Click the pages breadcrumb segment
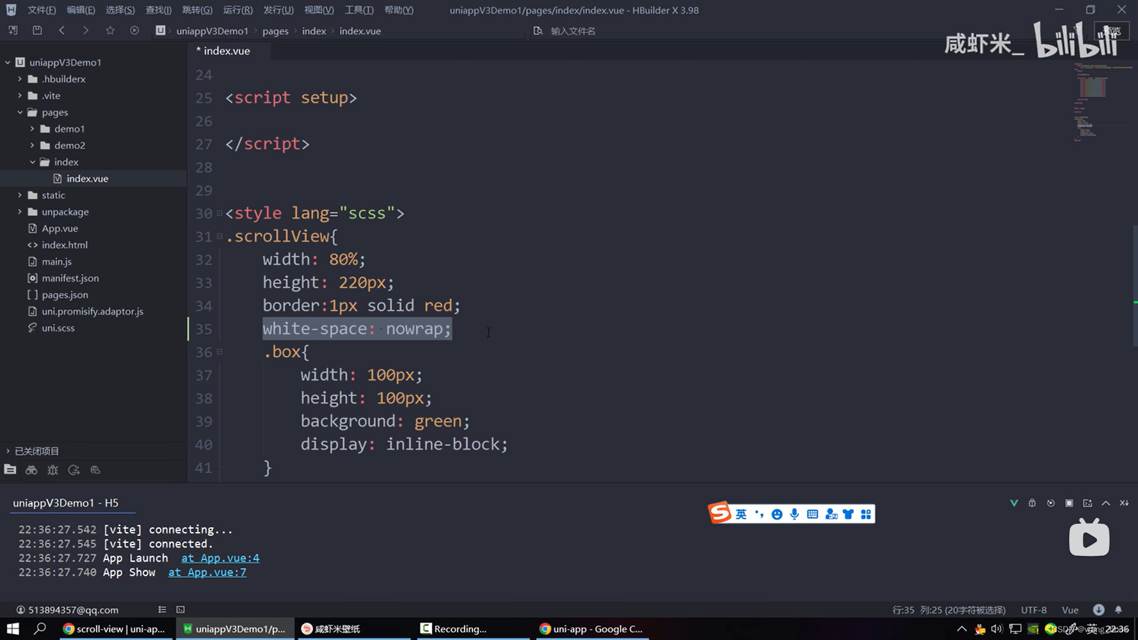This screenshot has width=1138, height=640. click(x=275, y=31)
